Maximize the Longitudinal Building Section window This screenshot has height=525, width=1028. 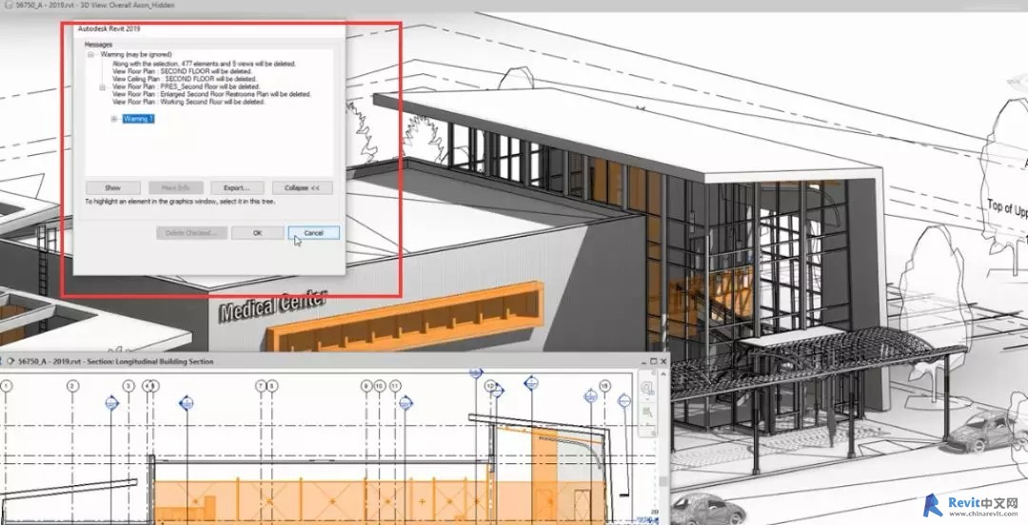[x=653, y=361]
